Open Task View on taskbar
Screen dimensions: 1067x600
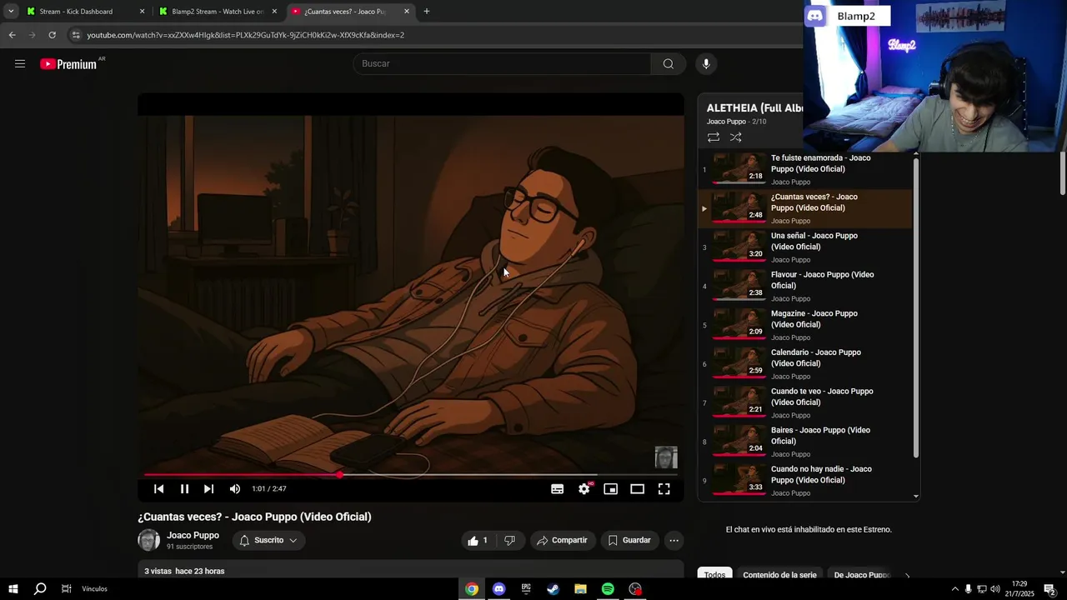point(66,589)
